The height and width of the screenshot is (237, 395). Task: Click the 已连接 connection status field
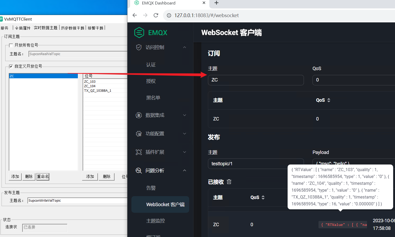45,228
